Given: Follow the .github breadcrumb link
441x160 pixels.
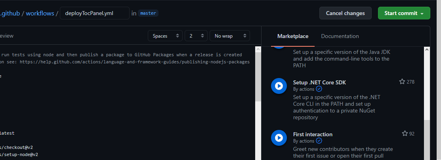Looking at the screenshot, I should pos(10,13).
